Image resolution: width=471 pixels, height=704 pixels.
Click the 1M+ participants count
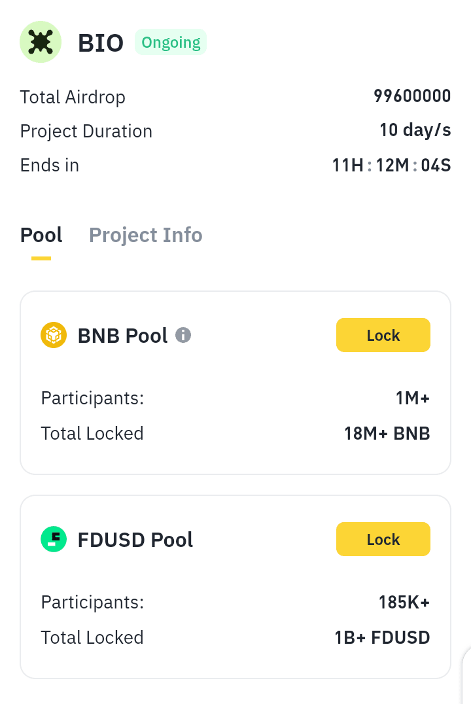click(x=413, y=398)
